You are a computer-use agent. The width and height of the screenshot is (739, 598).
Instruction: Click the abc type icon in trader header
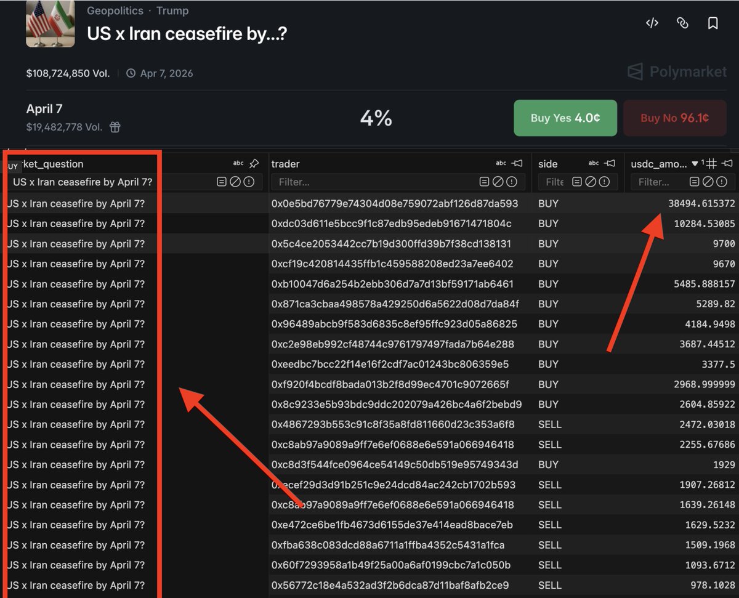[x=501, y=163]
